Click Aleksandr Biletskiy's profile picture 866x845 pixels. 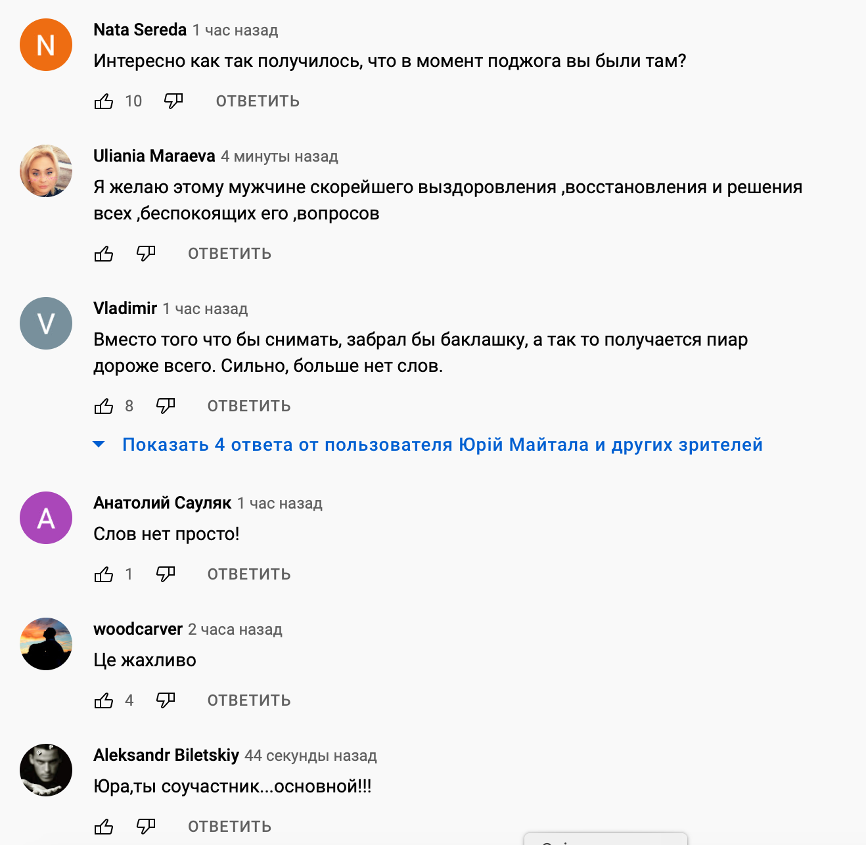click(46, 770)
